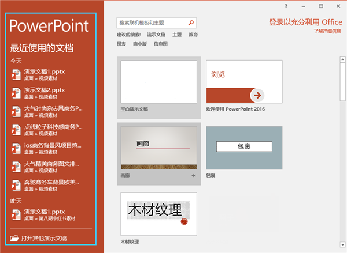
Task: Click the arrow circle on 浏览 tour
Action: tap(257, 95)
